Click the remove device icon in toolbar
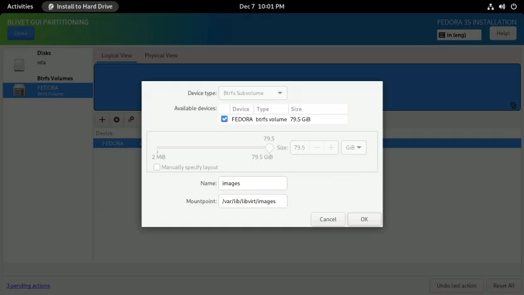The image size is (524, 295). (116, 120)
